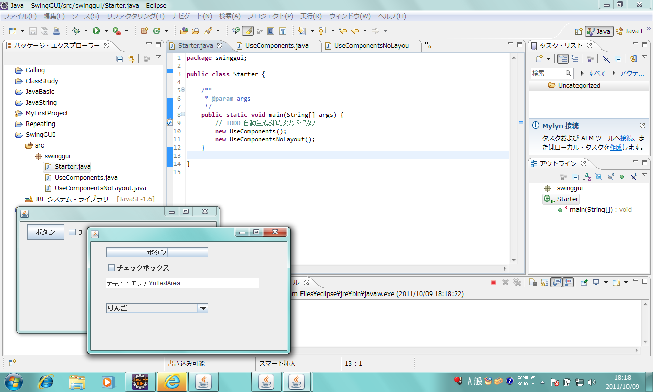Screen dimensions: 653x392
Task: Open the りんご combo box dropdown
Action: coord(203,308)
